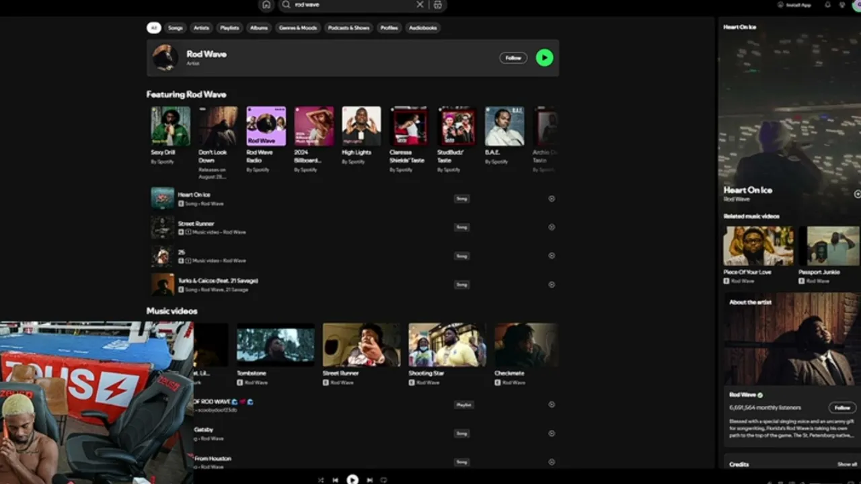
Task: Click the 'Gatsby' song title
Action: point(204,430)
